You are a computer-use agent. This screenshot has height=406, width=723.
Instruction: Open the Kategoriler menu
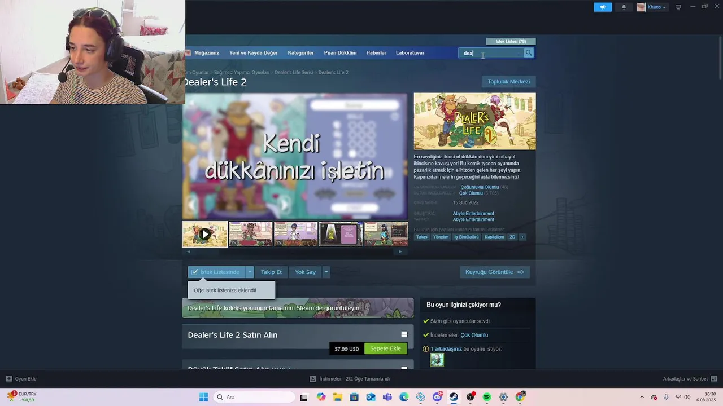(300, 52)
